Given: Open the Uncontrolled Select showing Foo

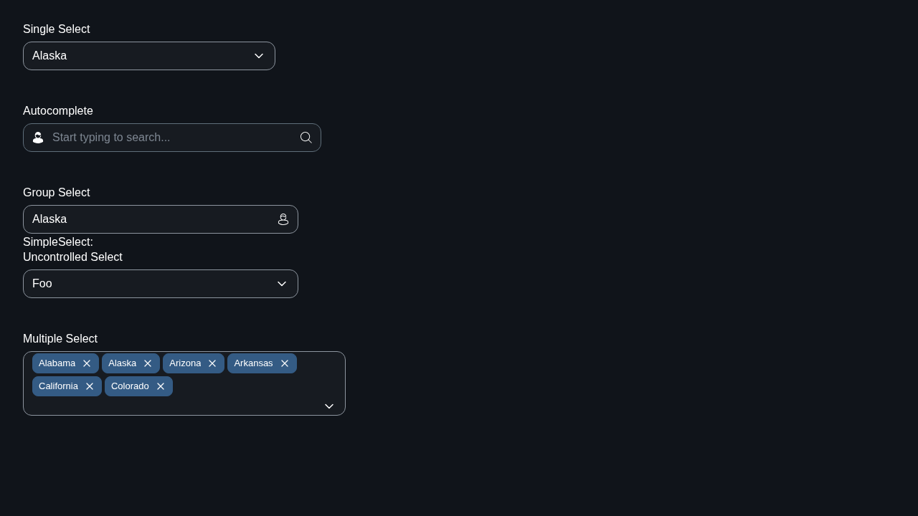Looking at the screenshot, I should pos(161,284).
